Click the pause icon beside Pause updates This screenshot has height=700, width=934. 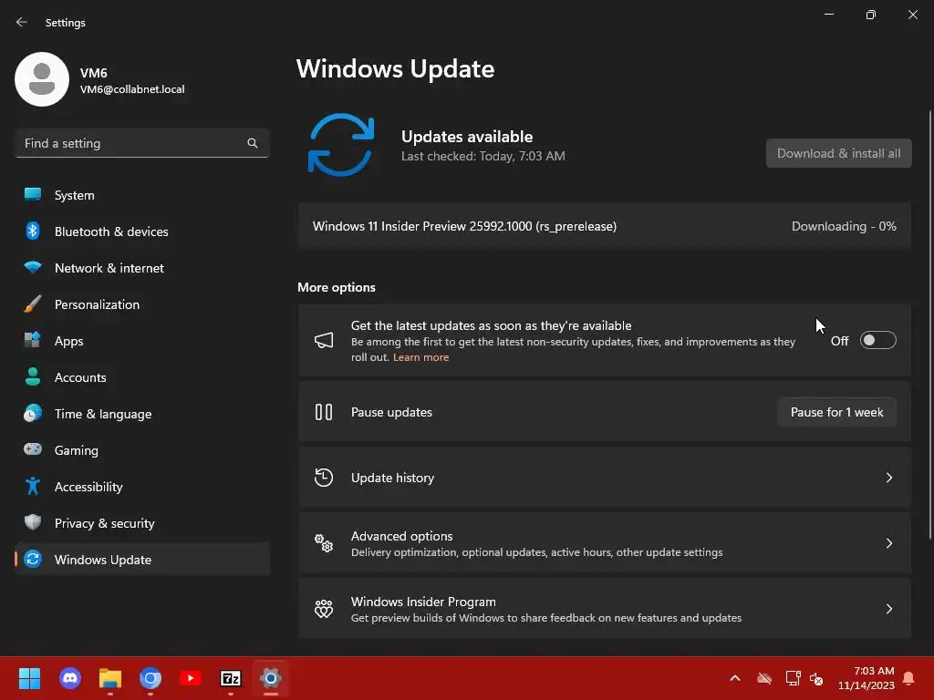tap(324, 412)
